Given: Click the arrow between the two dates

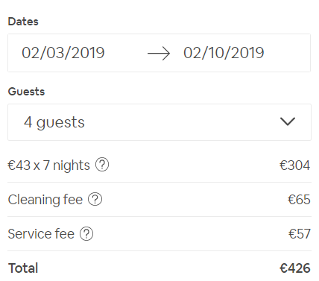Looking at the screenshot, I should click(159, 54).
